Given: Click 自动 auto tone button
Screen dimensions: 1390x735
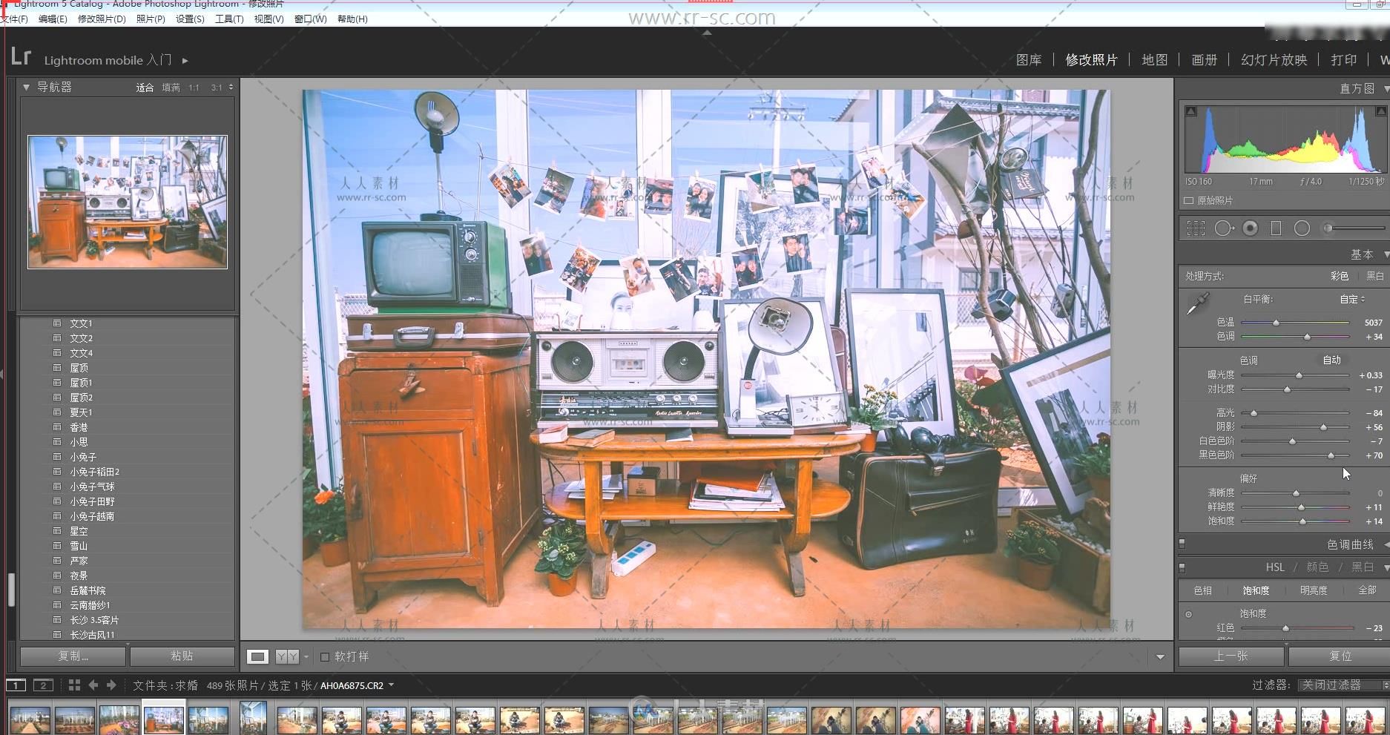Looking at the screenshot, I should pyautogui.click(x=1332, y=360).
